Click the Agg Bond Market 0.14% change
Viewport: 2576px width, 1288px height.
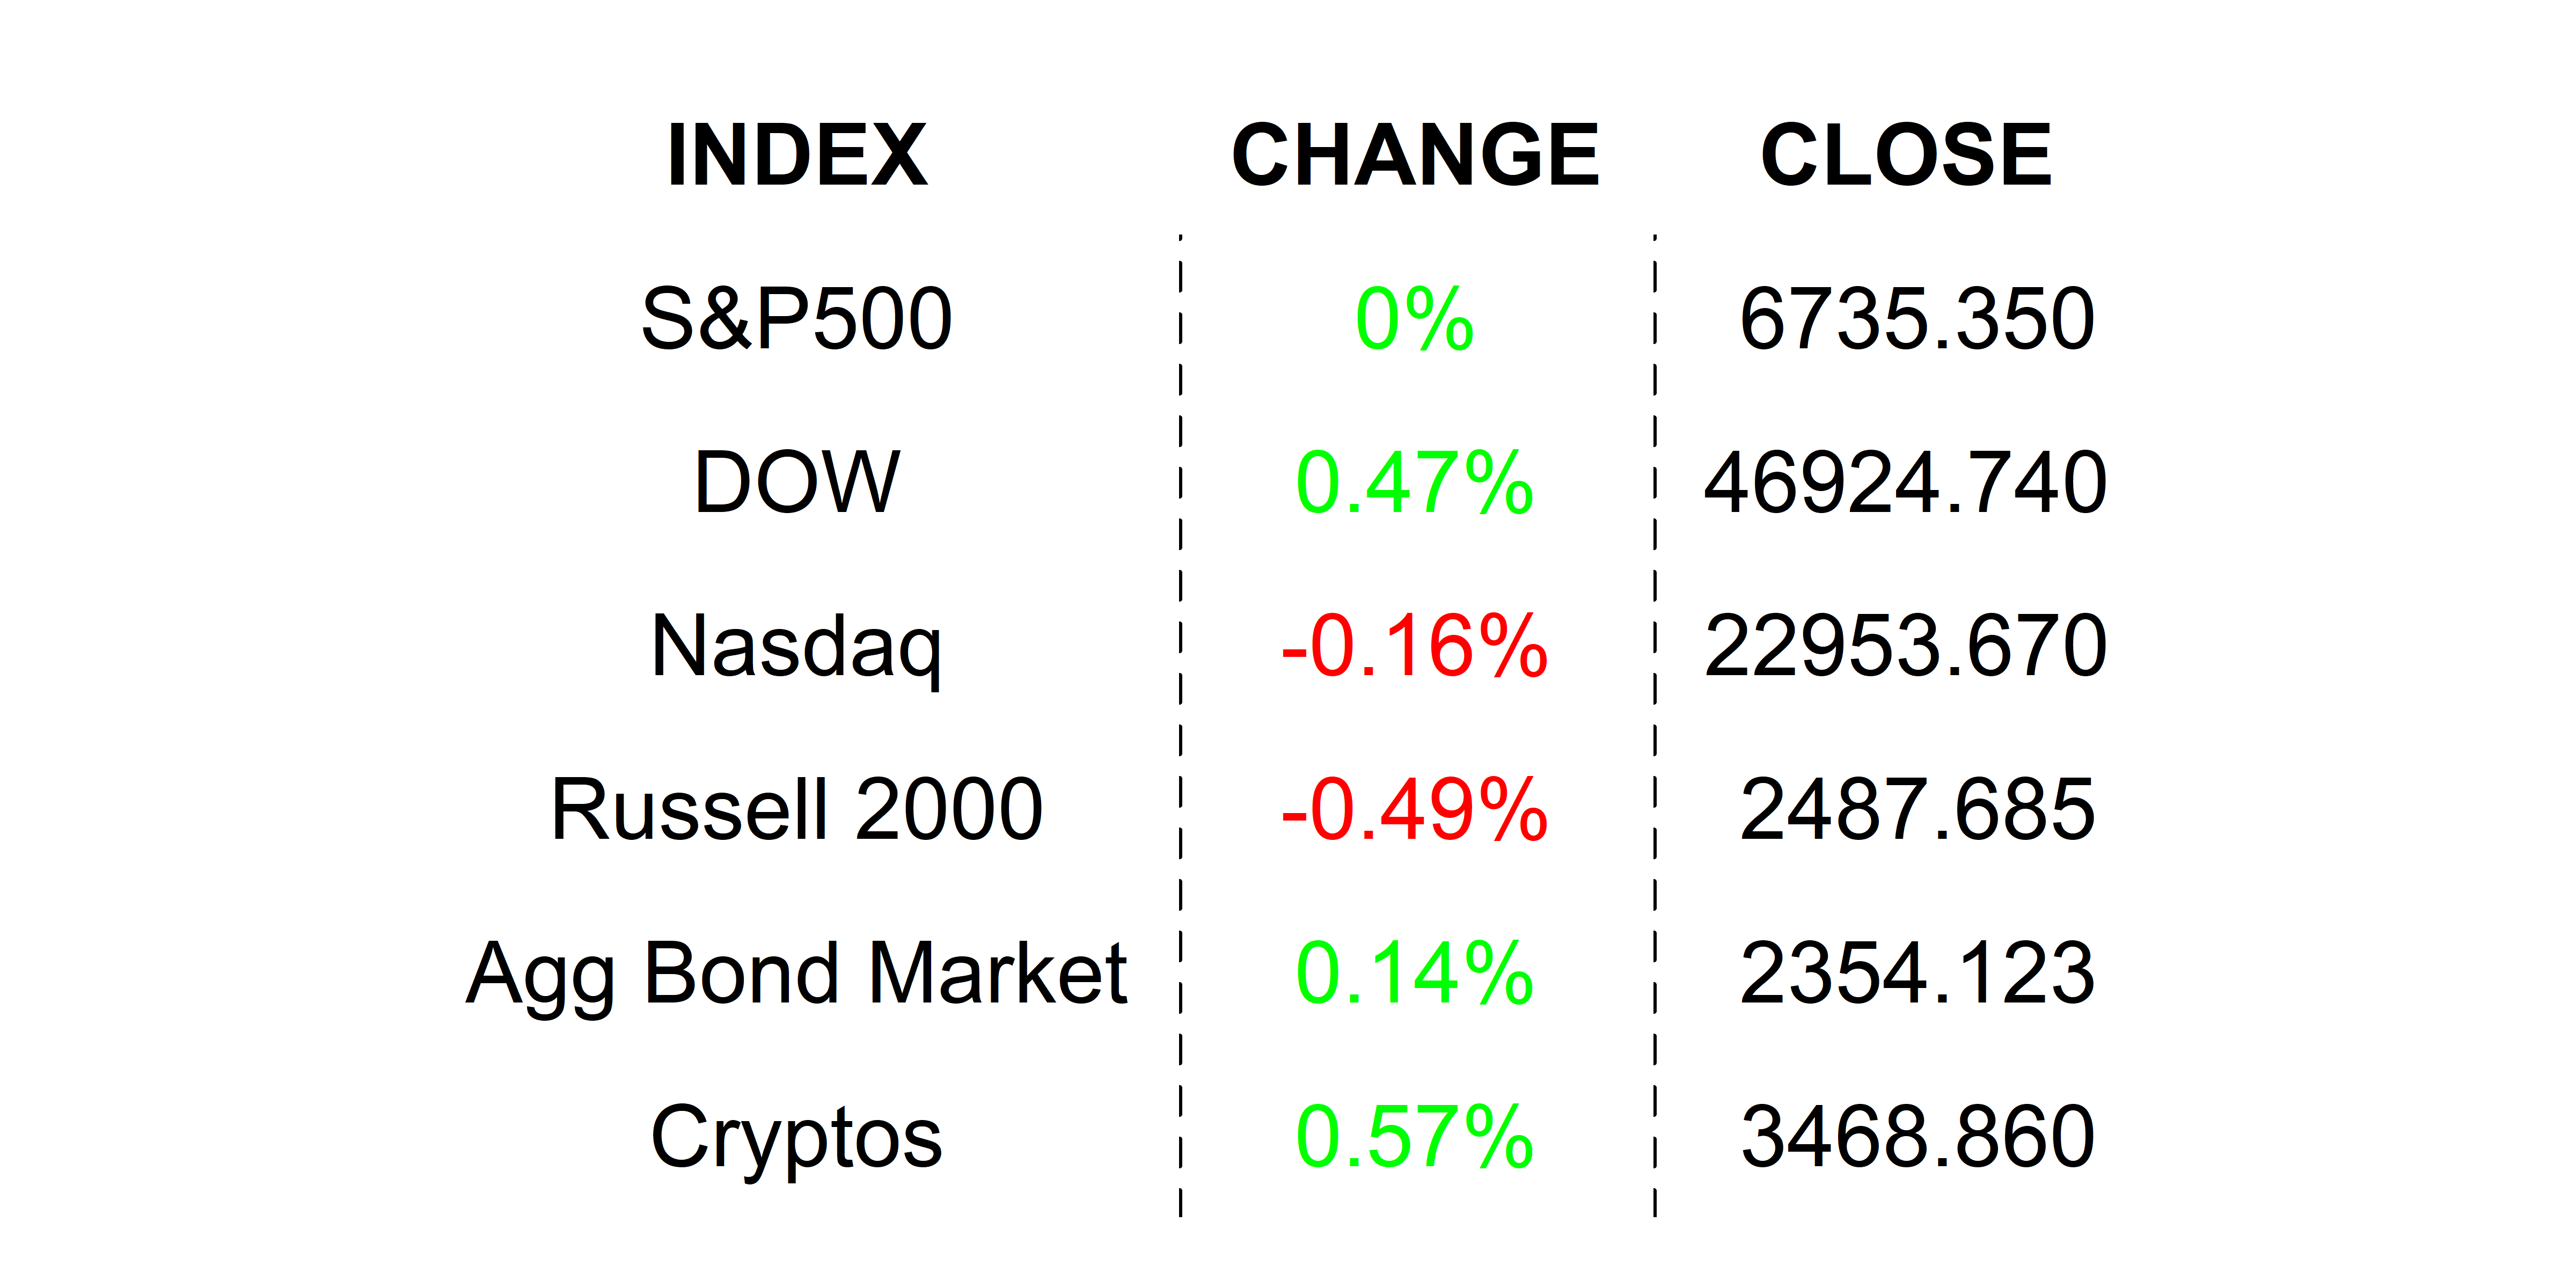(1414, 974)
